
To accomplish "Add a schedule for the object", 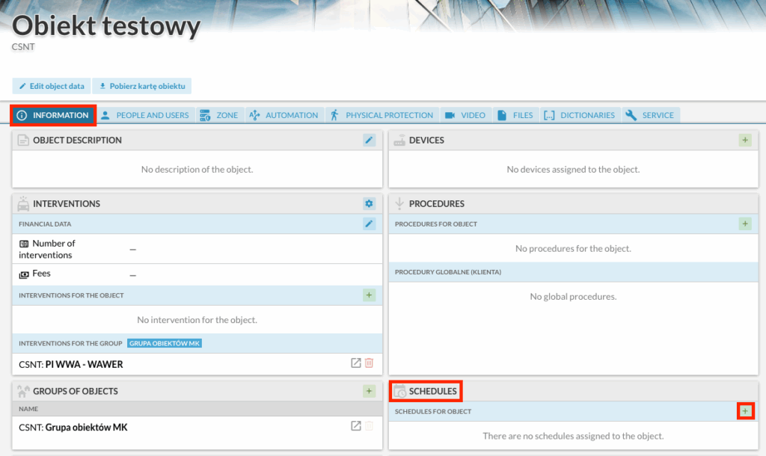I will (745, 411).
